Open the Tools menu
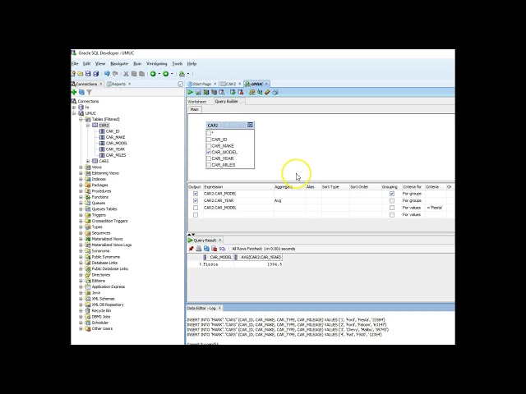Viewport: 526px width, 394px height. click(178, 64)
